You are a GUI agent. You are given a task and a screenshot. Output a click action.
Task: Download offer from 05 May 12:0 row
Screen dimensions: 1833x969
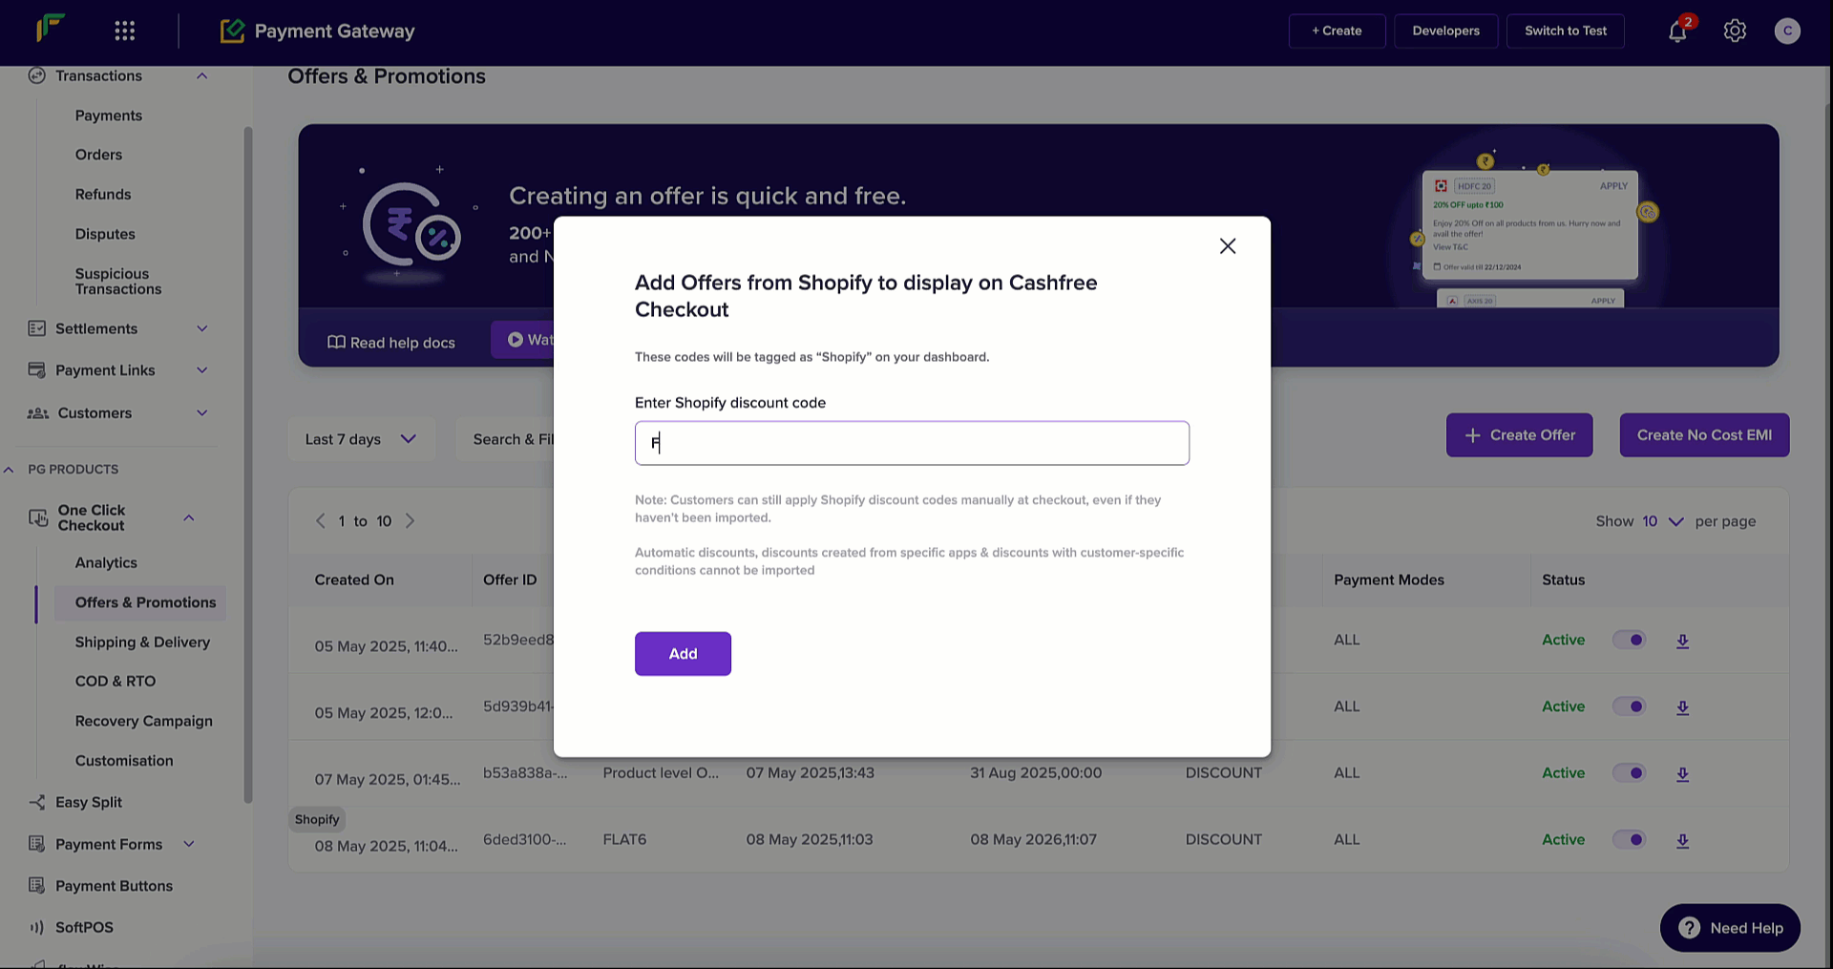(x=1683, y=707)
